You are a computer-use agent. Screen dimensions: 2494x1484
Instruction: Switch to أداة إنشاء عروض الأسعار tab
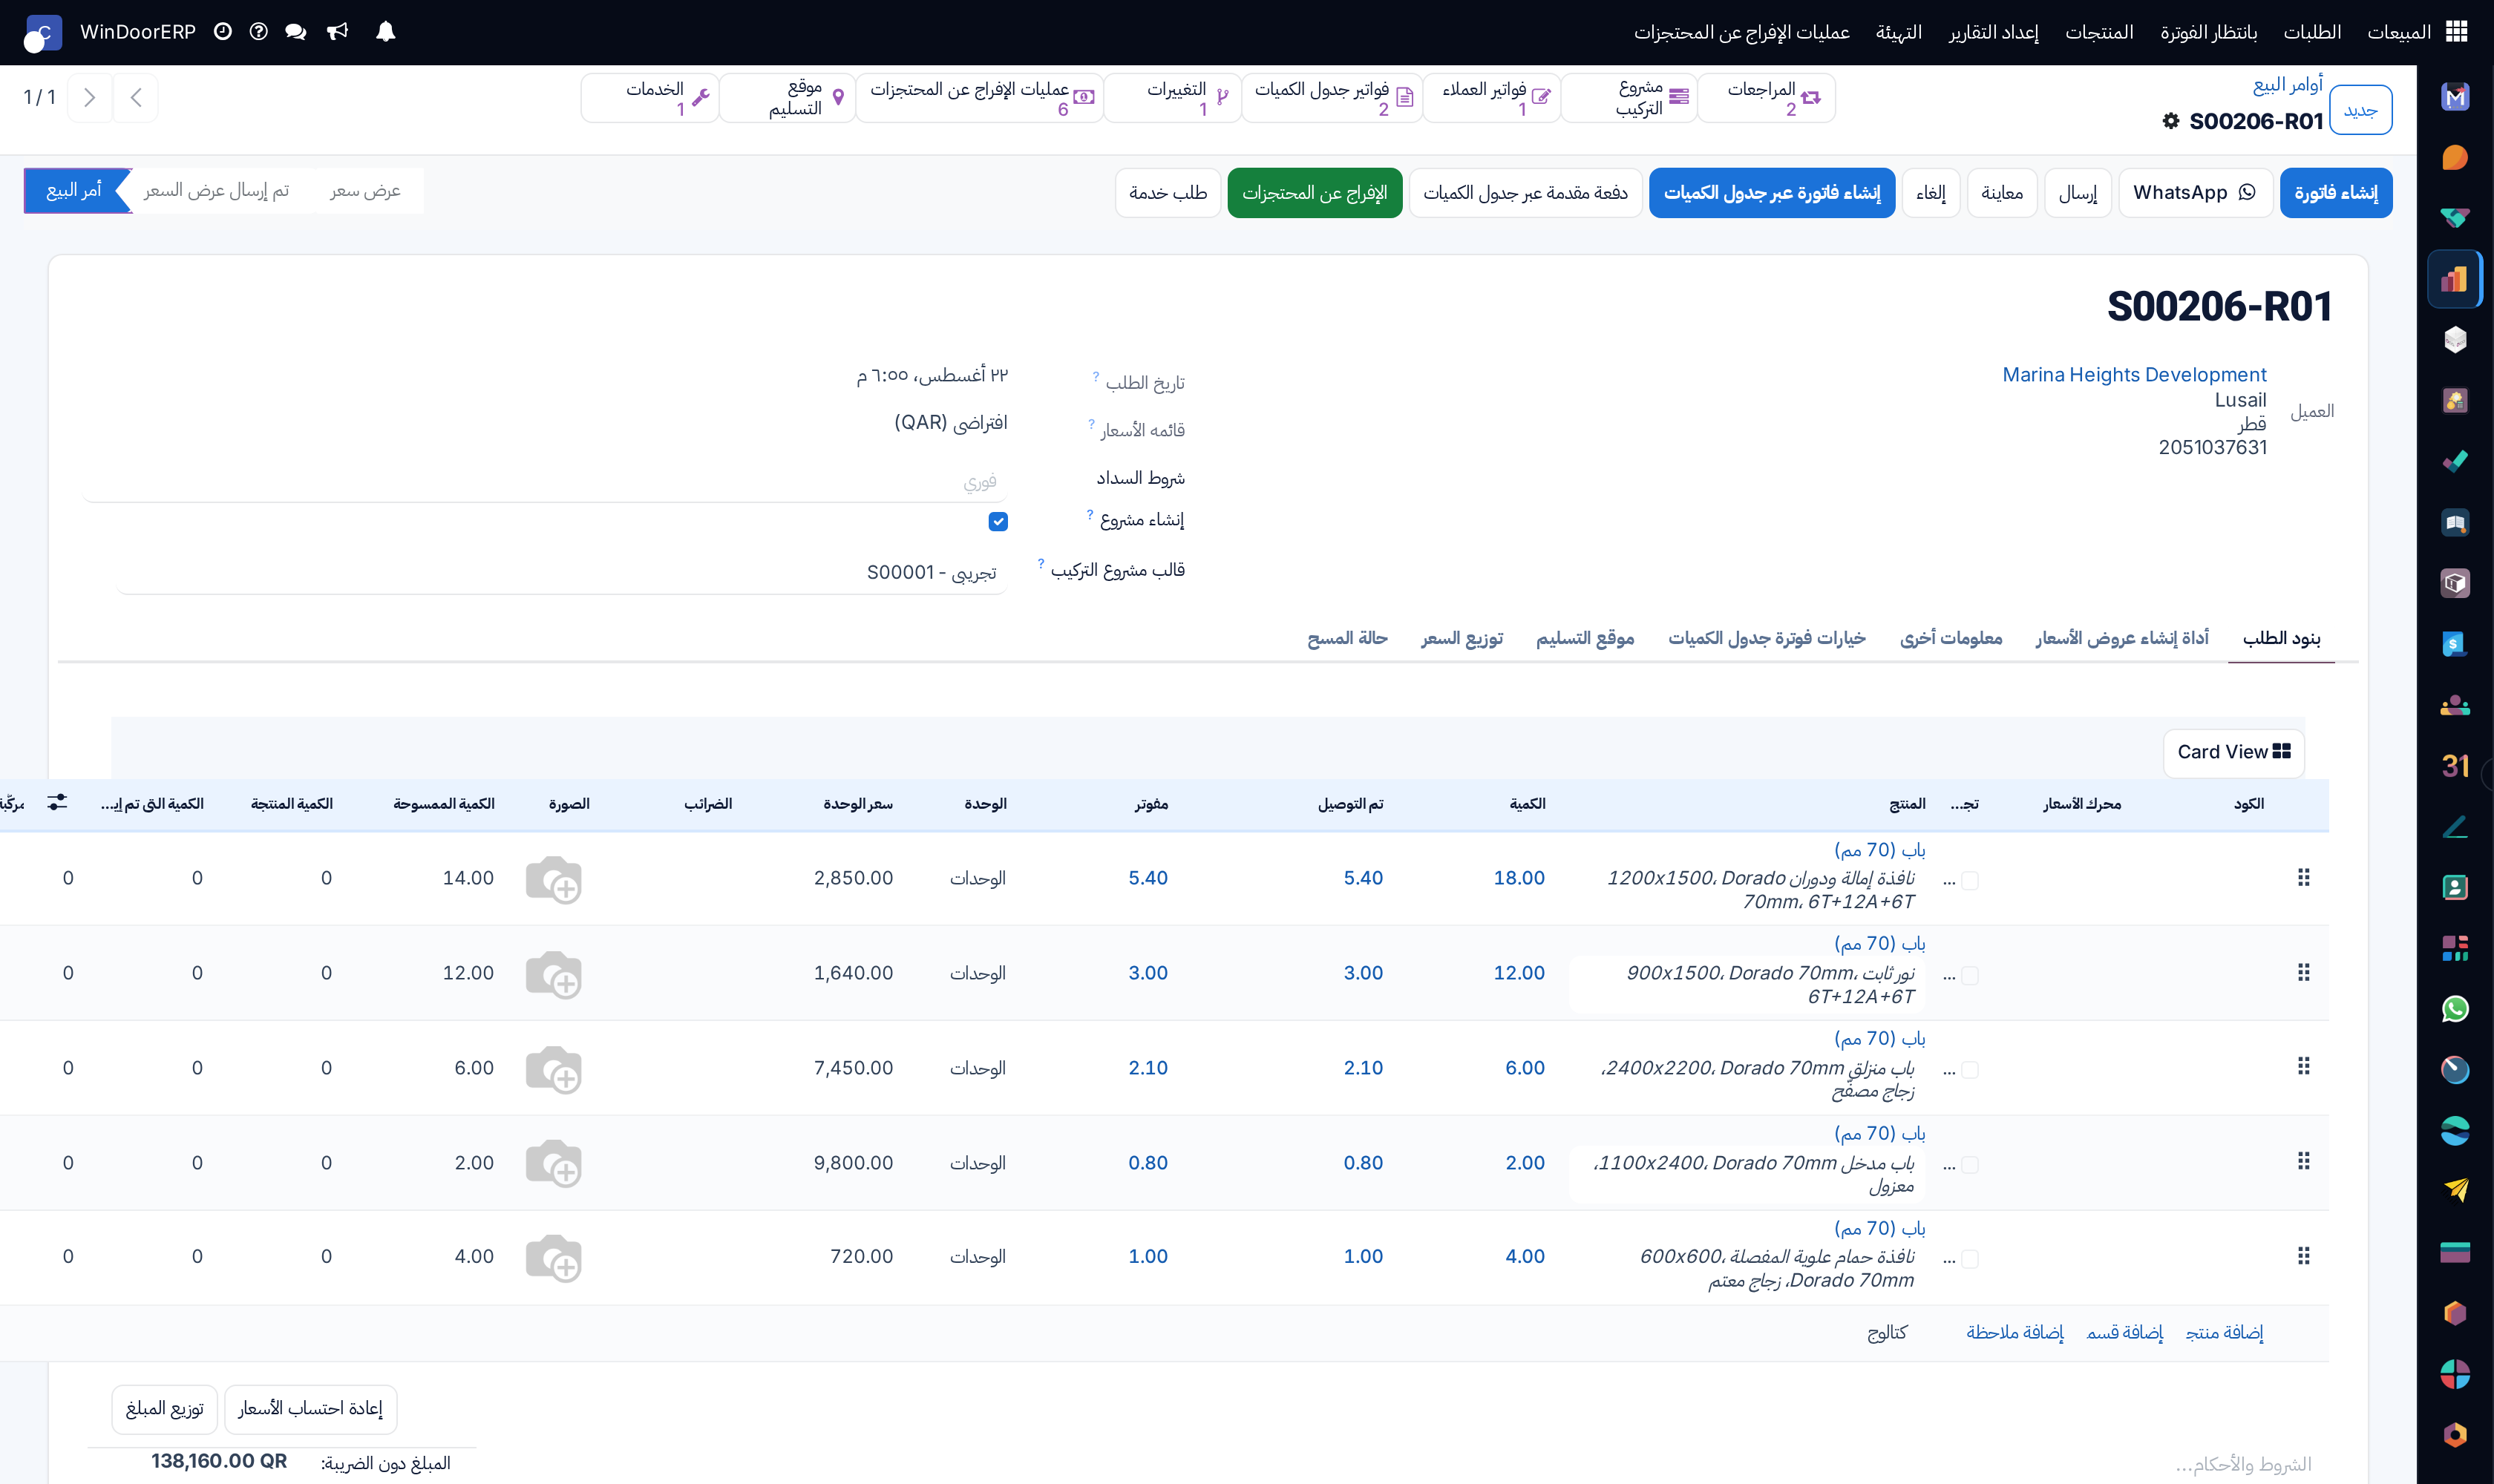(x=2122, y=638)
